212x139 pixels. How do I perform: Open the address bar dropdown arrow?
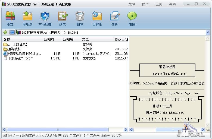point(208,32)
